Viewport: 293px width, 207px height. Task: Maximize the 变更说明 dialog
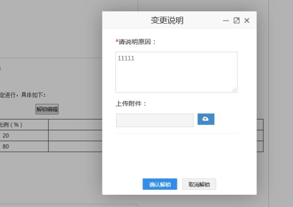tap(236, 21)
